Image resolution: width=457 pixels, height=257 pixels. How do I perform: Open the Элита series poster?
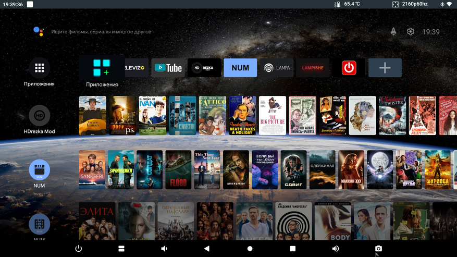[x=97, y=221]
